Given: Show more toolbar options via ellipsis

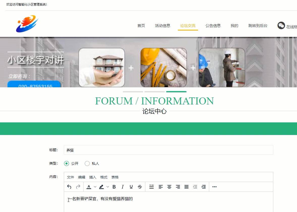Looking at the screenshot, I should 214,187.
